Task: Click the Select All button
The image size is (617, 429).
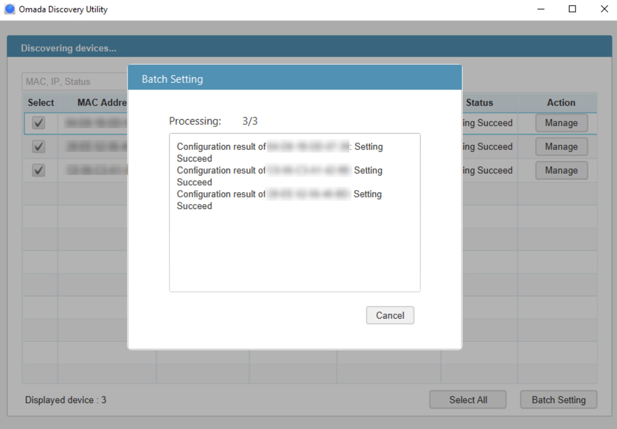Action: 468,399
